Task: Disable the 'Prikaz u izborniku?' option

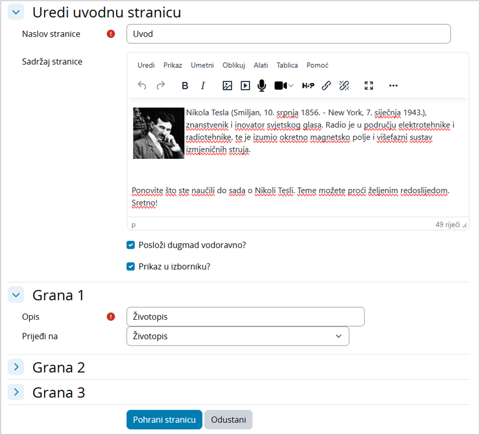Action: tap(130, 267)
